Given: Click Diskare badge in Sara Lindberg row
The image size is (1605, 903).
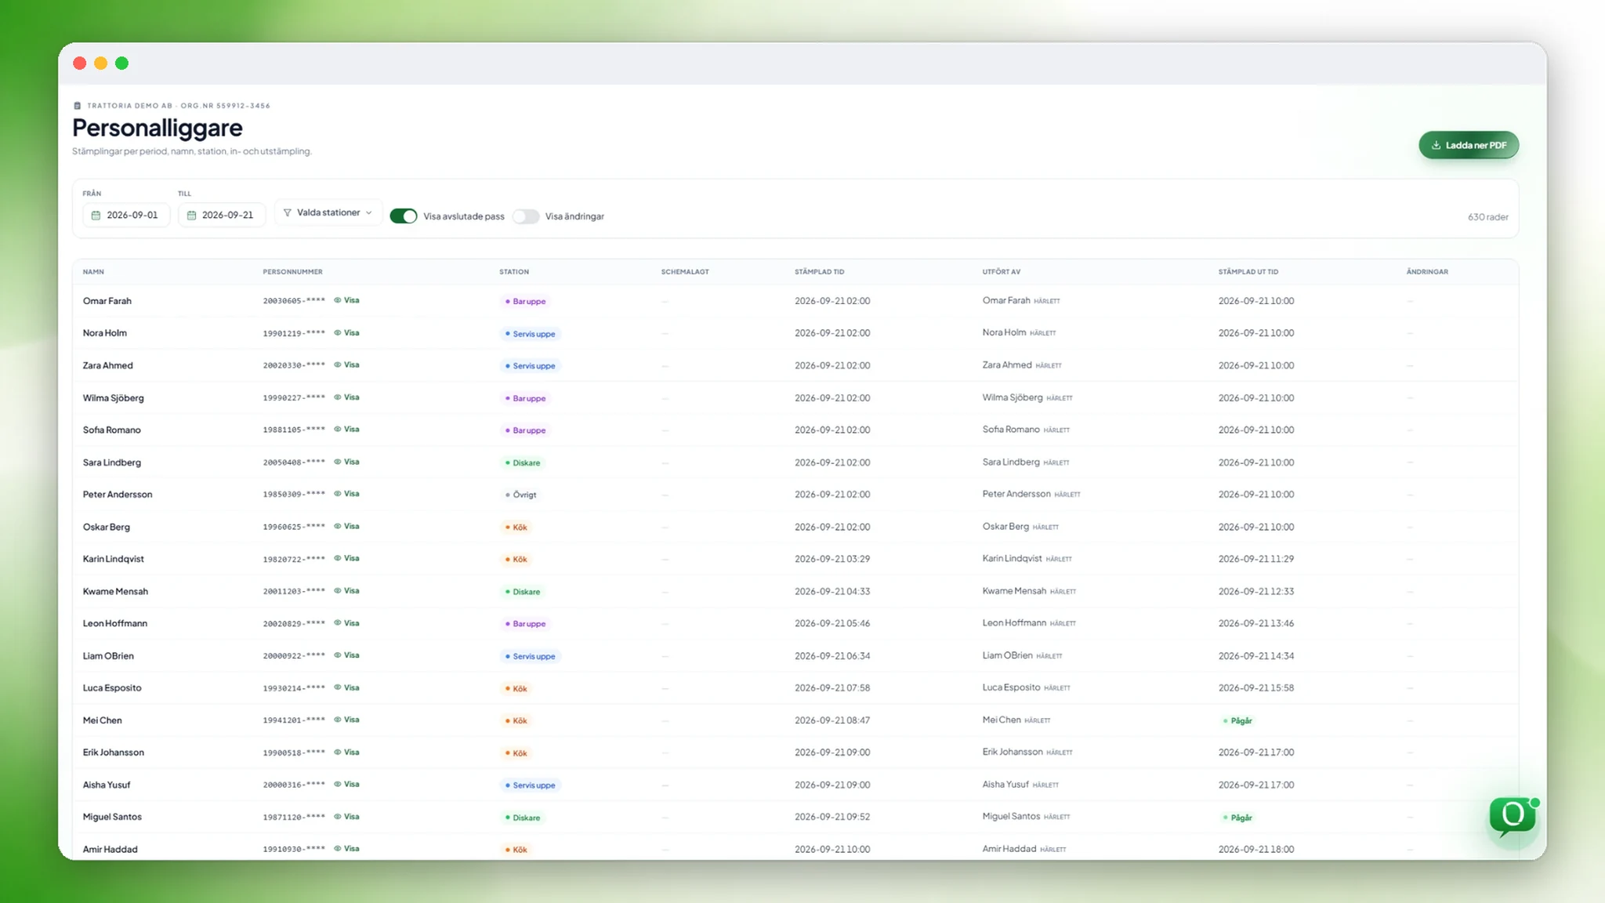Looking at the screenshot, I should coord(523,462).
